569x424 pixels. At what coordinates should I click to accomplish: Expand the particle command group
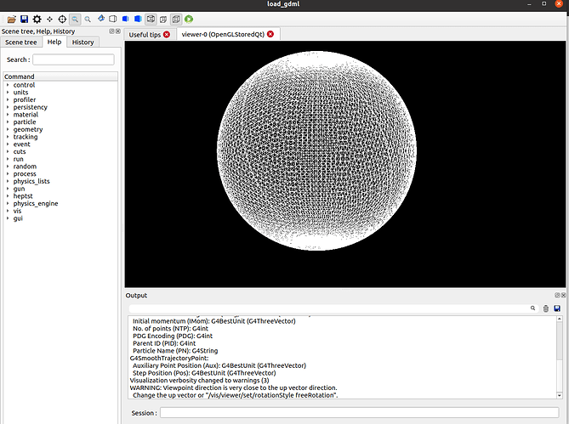(8, 122)
